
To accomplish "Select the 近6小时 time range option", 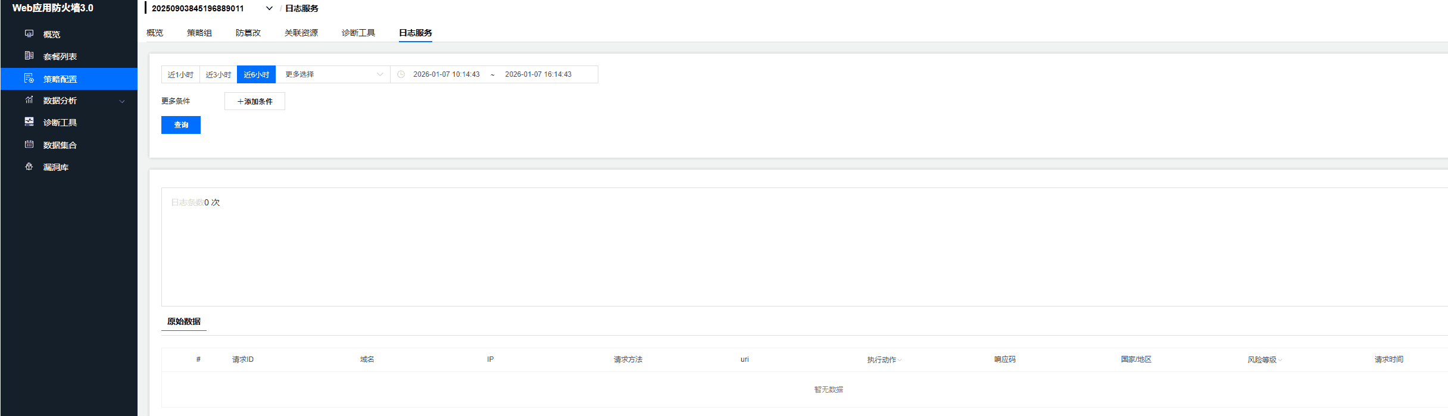I will pos(256,74).
